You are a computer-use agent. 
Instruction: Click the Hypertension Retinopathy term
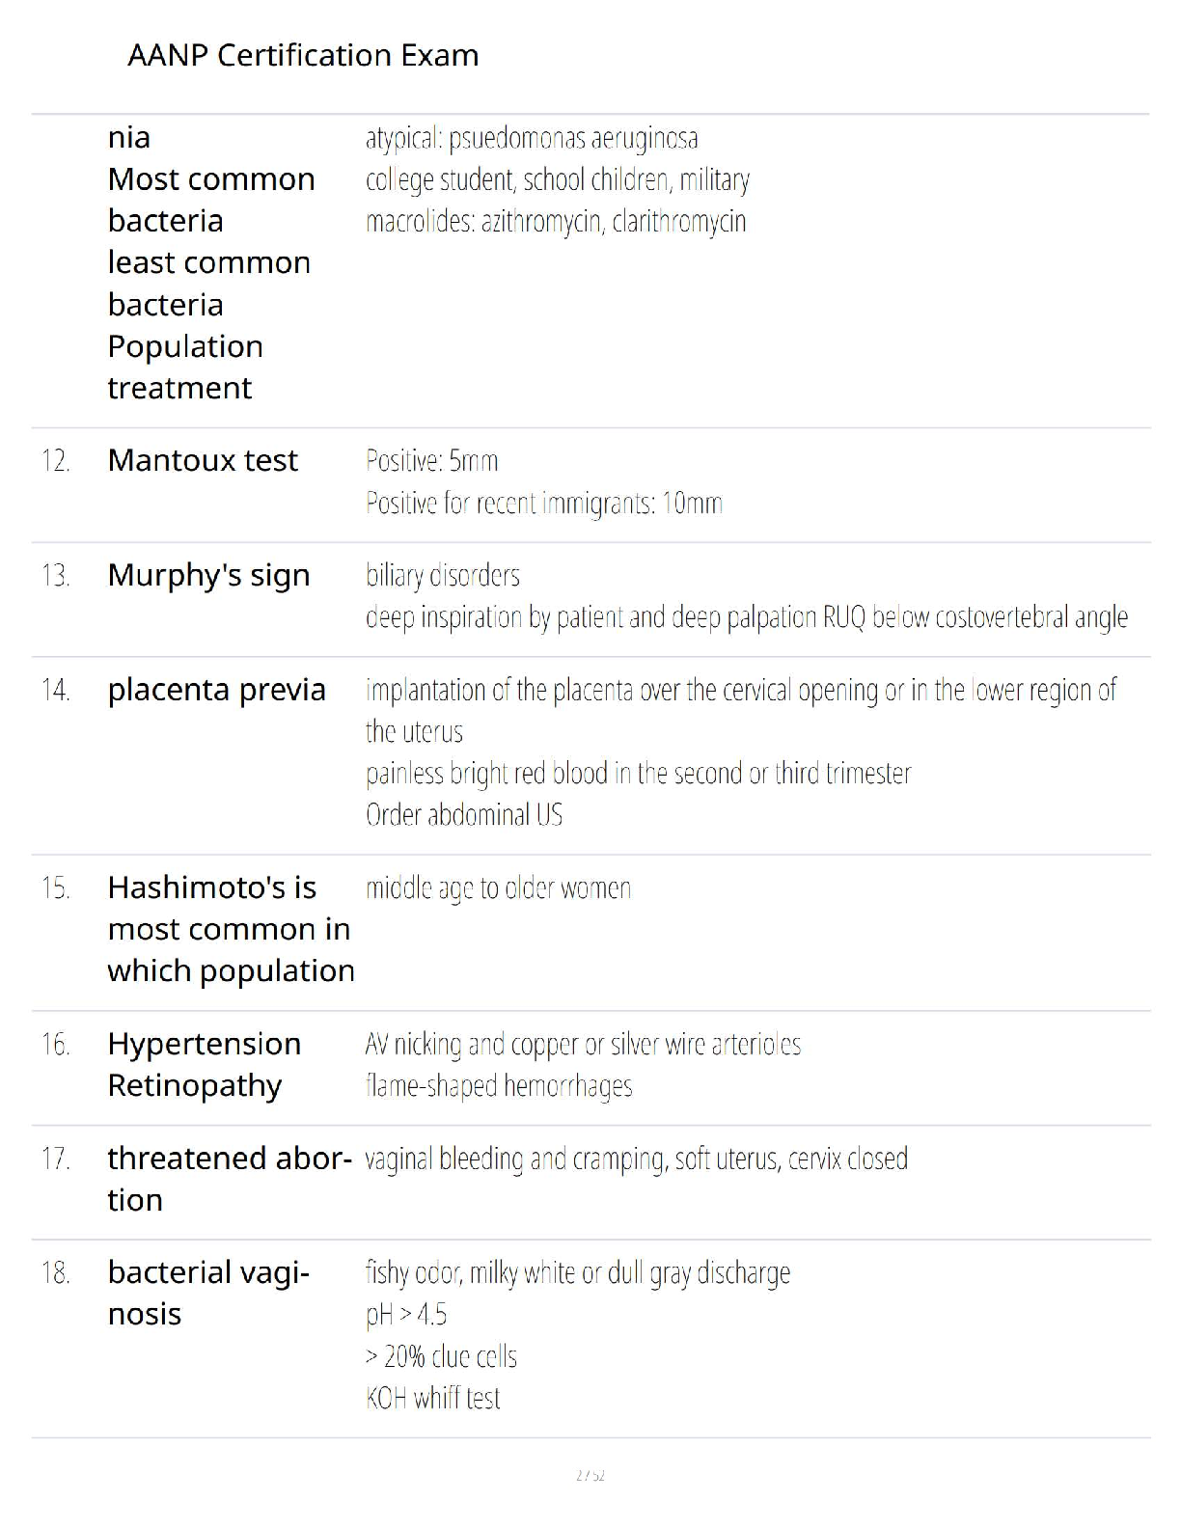click(x=204, y=1065)
